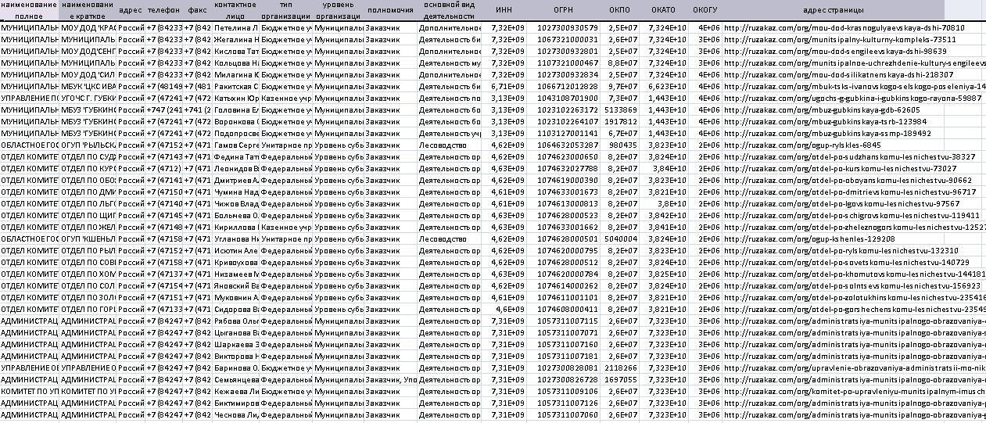Select the 'контактное лицо' header cell

(x=235, y=10)
